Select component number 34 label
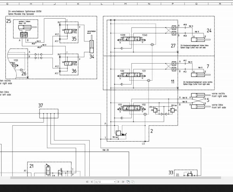The height and width of the screenshot is (192, 233). point(92,57)
